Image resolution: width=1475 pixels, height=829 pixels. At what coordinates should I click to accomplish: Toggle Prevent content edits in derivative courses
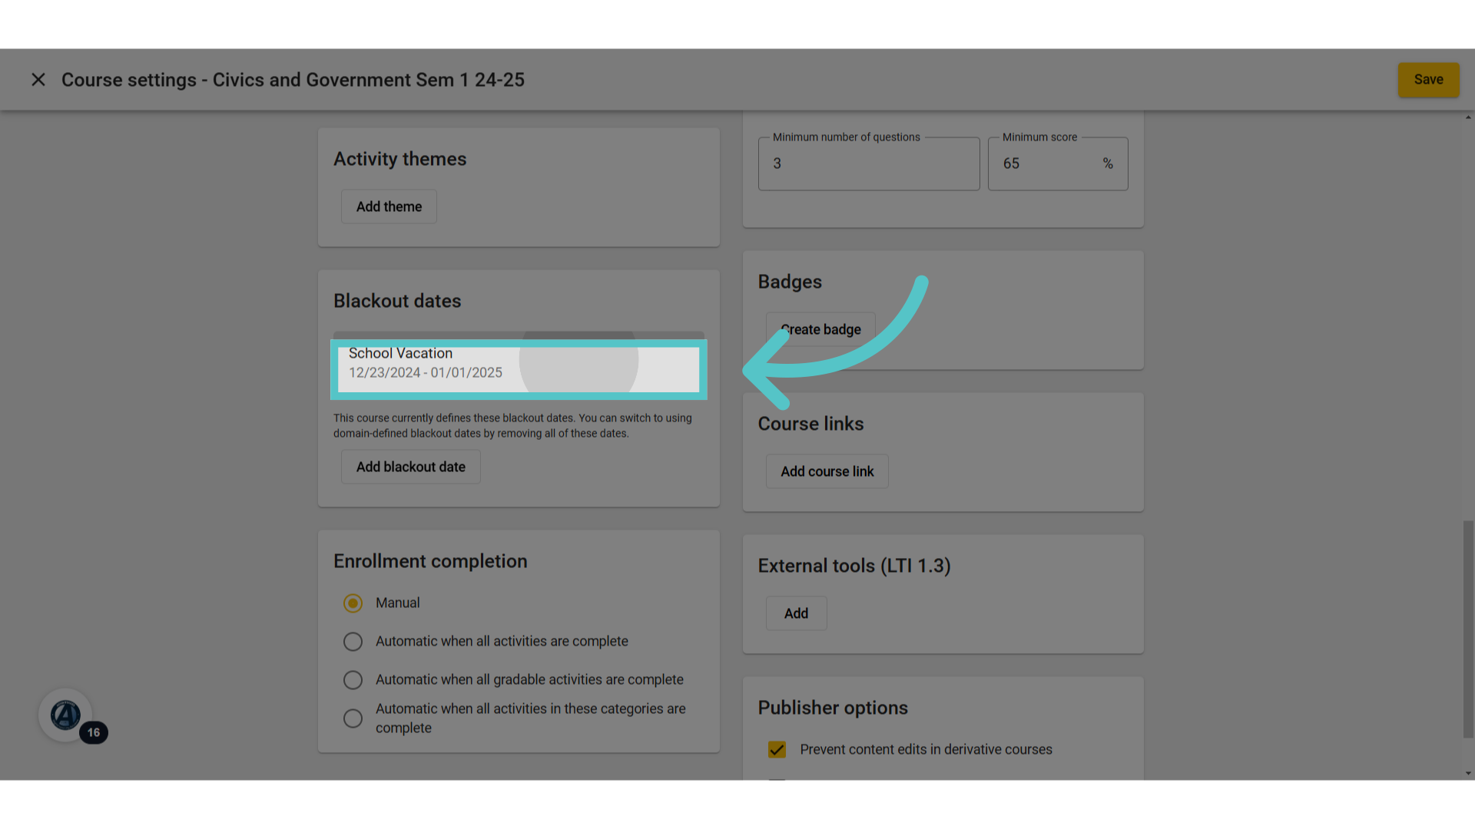(x=777, y=750)
